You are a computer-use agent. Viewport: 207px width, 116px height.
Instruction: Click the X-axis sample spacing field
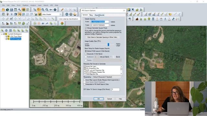coord(100,22)
